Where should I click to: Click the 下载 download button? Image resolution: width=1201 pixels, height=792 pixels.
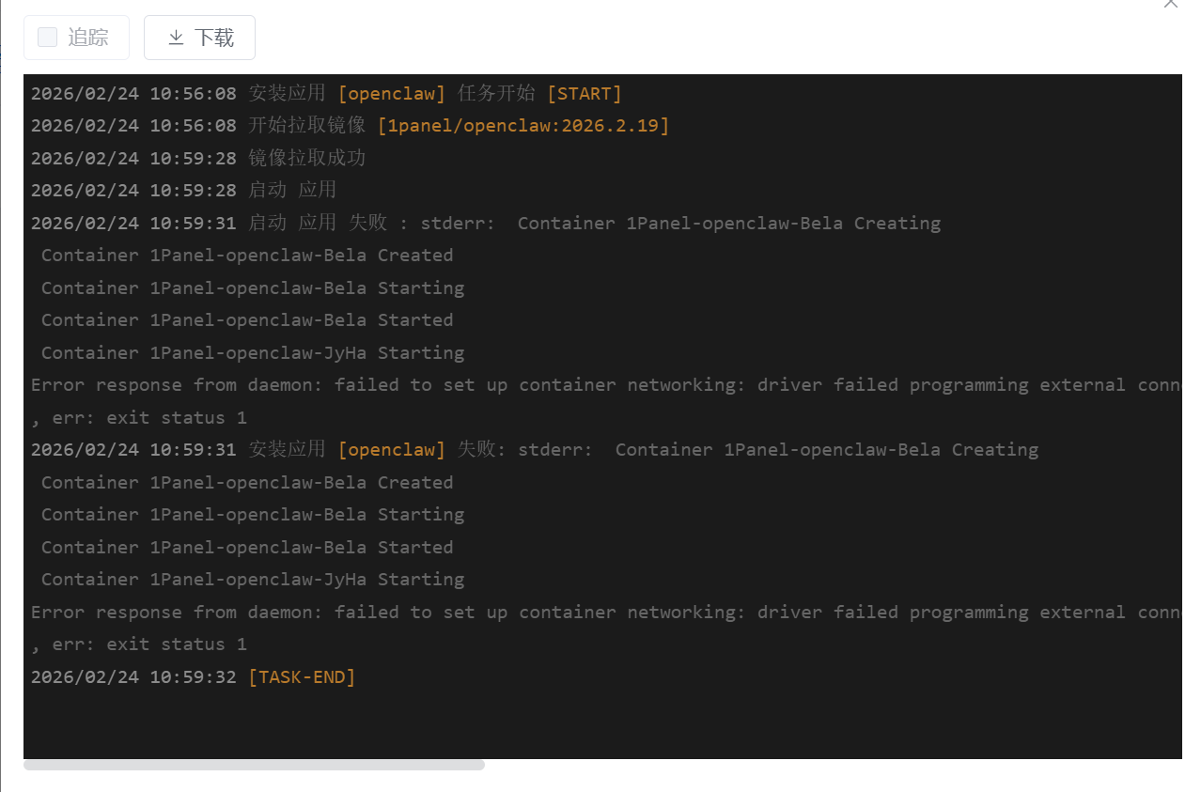pos(199,38)
